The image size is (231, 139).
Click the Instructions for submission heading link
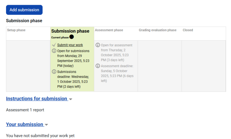click(x=36, y=99)
